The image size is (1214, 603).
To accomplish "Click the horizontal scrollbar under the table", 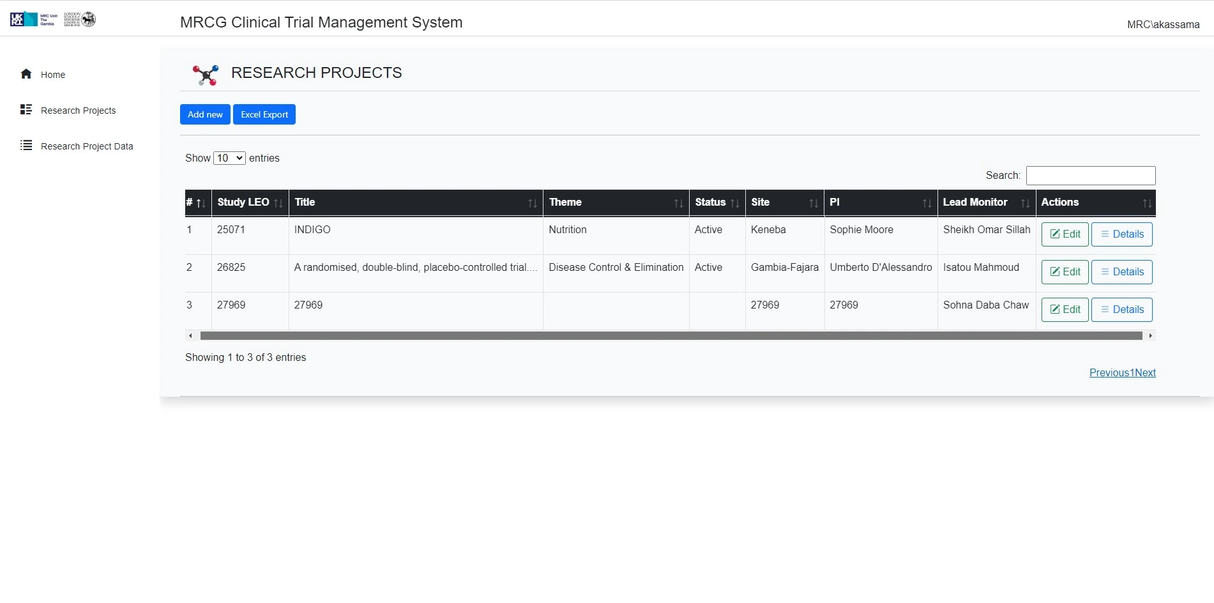I will click(671, 336).
